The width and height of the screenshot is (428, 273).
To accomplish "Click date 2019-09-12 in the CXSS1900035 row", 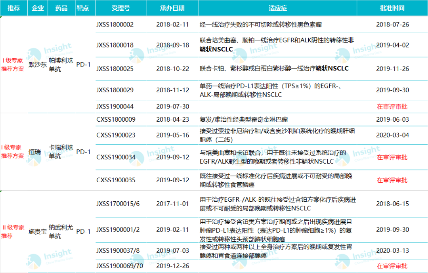I will (x=172, y=180).
